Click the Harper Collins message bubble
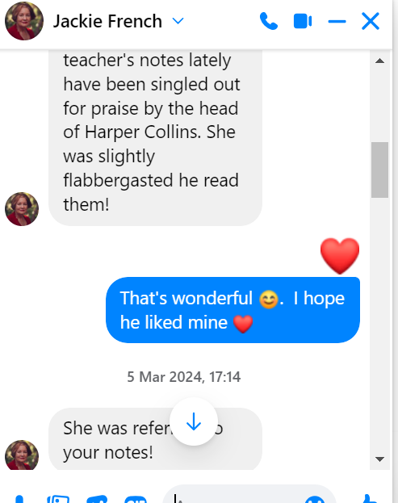The height and width of the screenshot is (503, 398). point(155,138)
